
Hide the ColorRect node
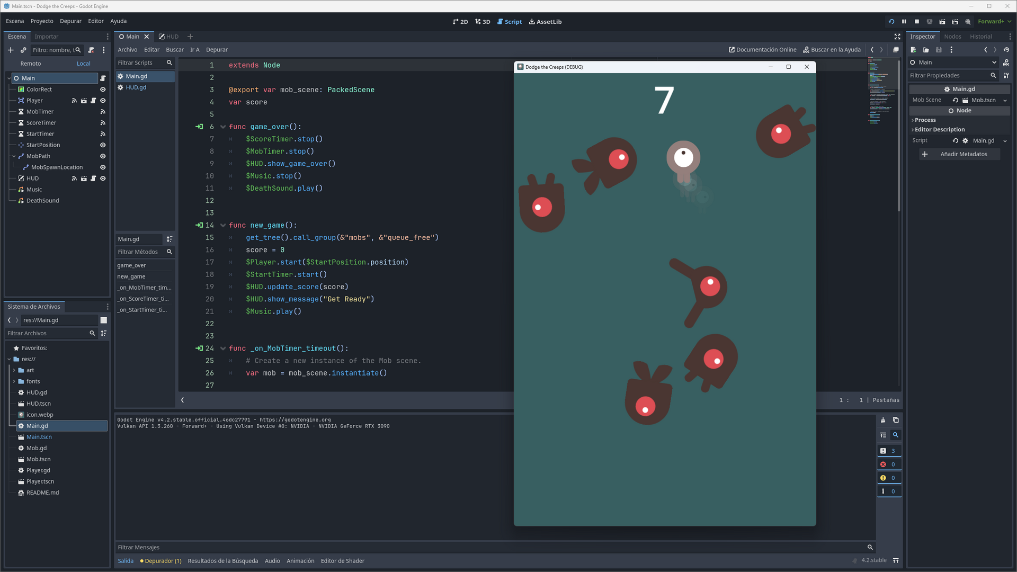(103, 90)
